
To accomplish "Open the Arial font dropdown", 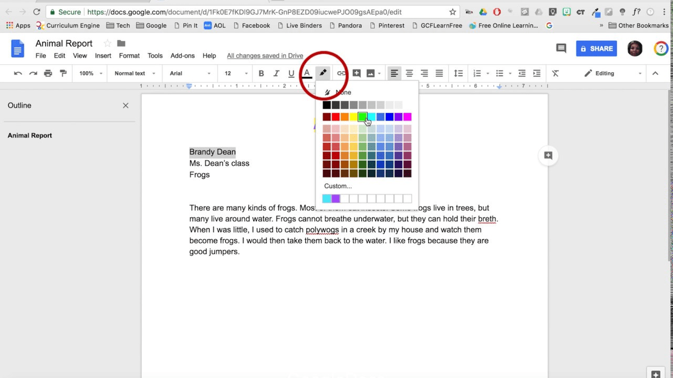I will point(190,73).
